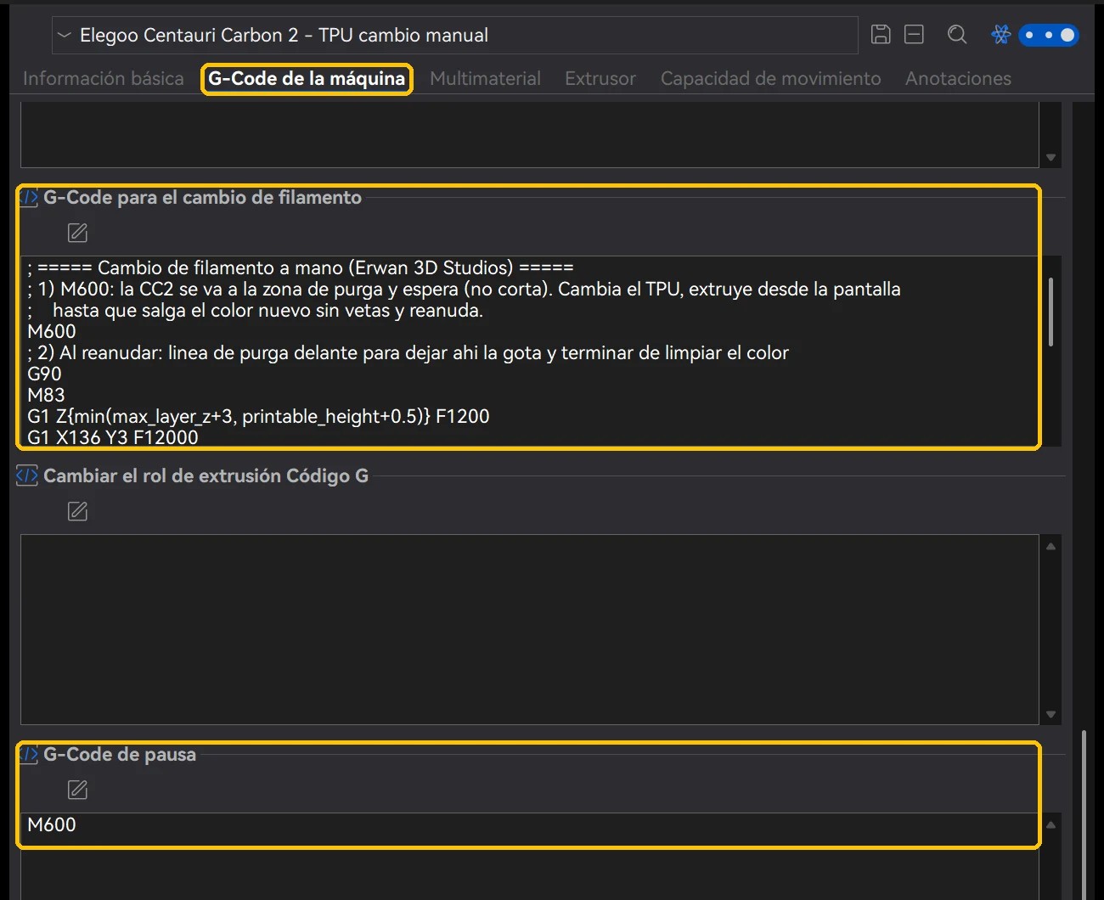Viewport: 1104px width, 900px height.
Task: Edit the filament change G-Code
Action: click(x=77, y=233)
